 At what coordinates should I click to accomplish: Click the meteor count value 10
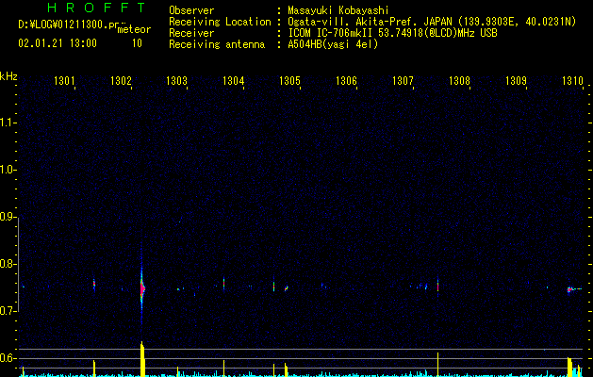tap(137, 43)
